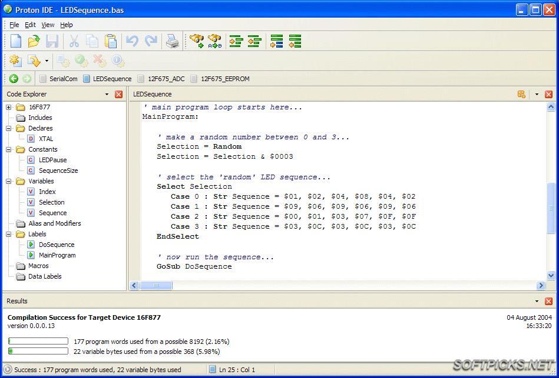Create a new file with the blank page icon
The image size is (559, 378).
pyautogui.click(x=16, y=41)
